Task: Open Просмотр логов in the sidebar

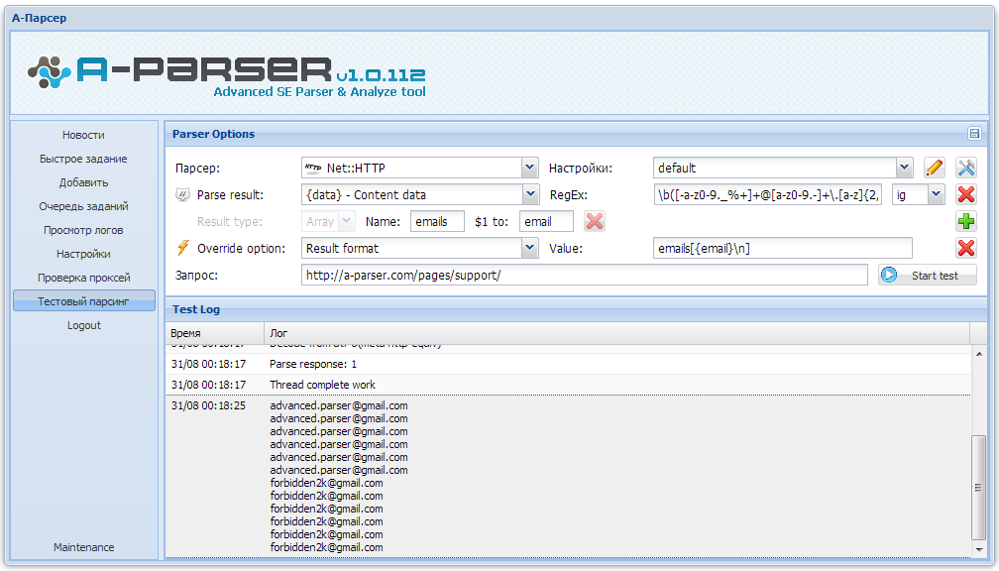Action: click(83, 230)
